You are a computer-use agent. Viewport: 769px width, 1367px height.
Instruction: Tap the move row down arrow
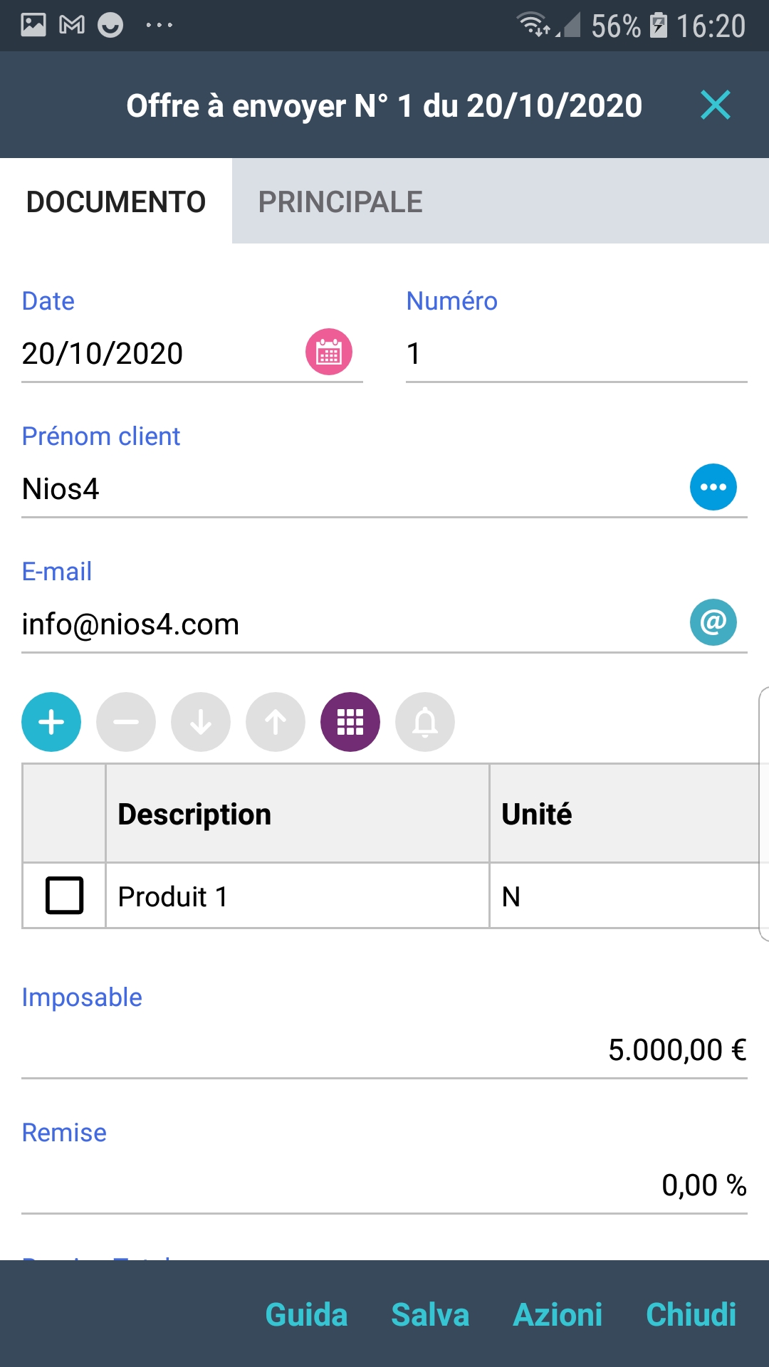pyautogui.click(x=201, y=722)
